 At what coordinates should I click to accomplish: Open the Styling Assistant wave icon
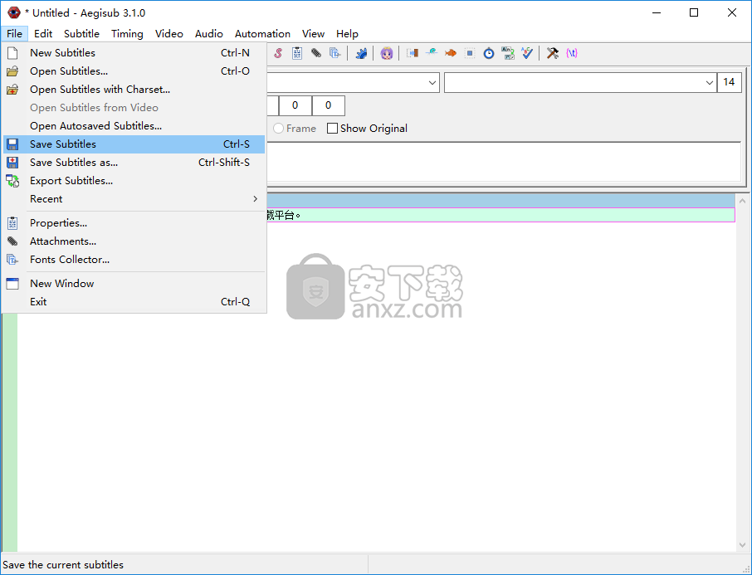click(431, 53)
